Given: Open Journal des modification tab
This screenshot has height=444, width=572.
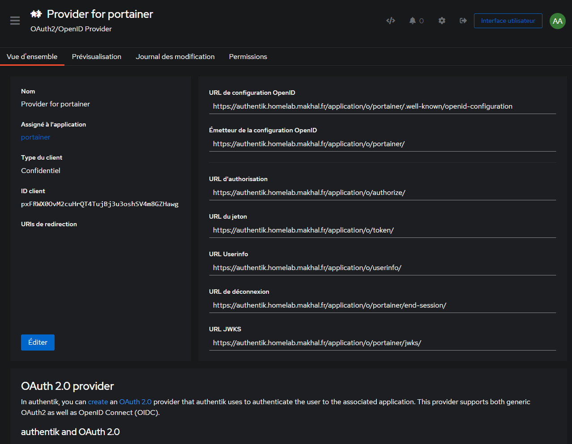Looking at the screenshot, I should [x=175, y=57].
